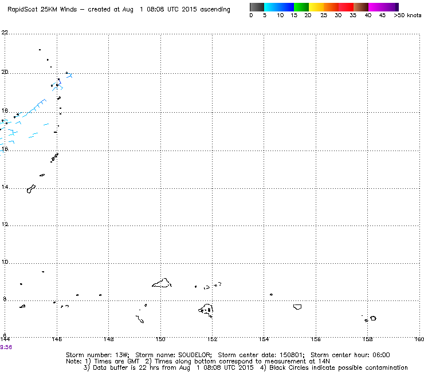This screenshot has width=424, height=372.
Task: Click the "150" longitude axis label
Action: 160,339
